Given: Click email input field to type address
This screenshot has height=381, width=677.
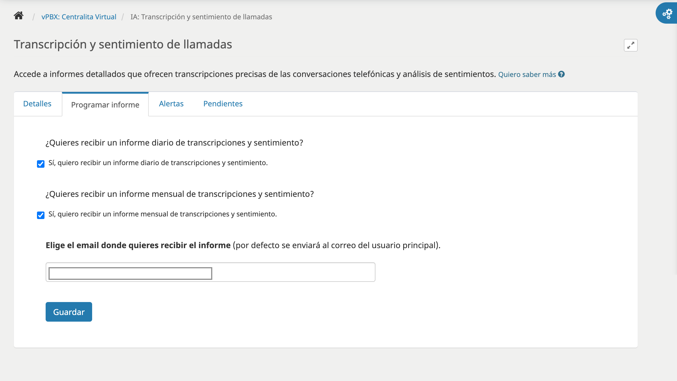Looking at the screenshot, I should click(130, 272).
